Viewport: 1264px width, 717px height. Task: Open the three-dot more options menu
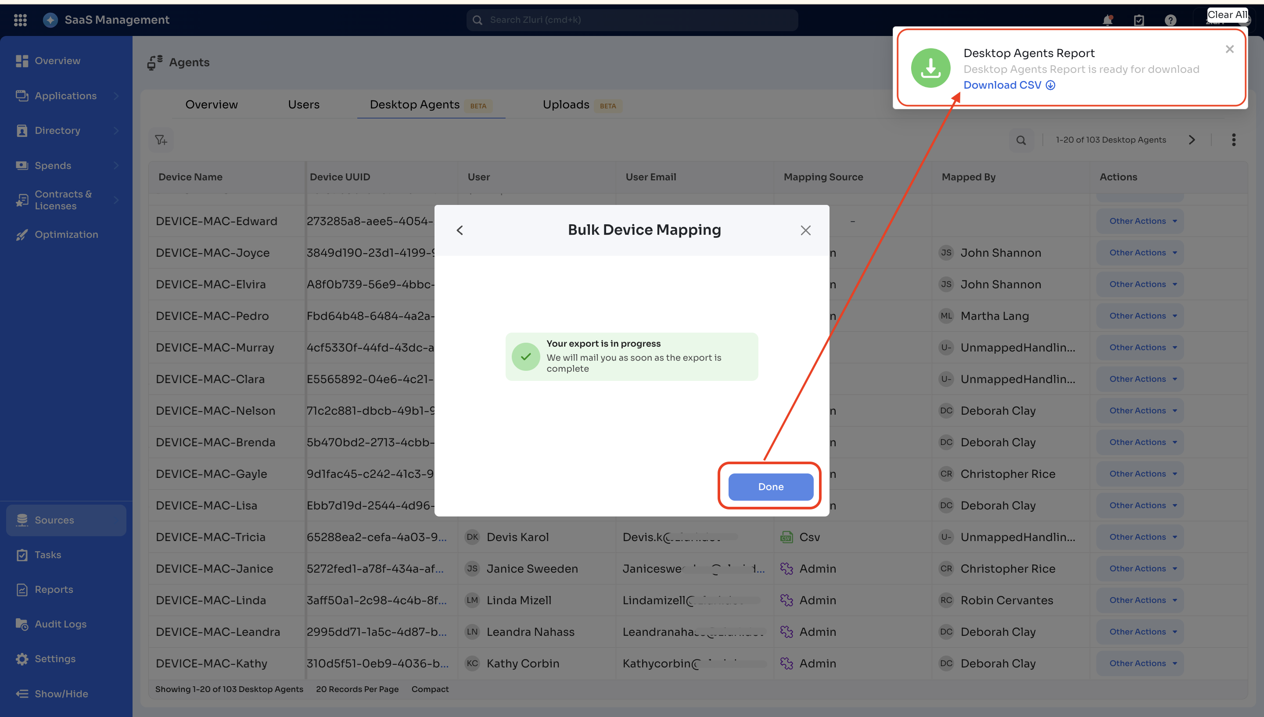[x=1233, y=140]
